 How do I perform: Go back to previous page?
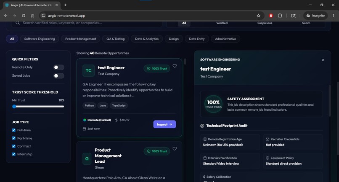point(6,16)
